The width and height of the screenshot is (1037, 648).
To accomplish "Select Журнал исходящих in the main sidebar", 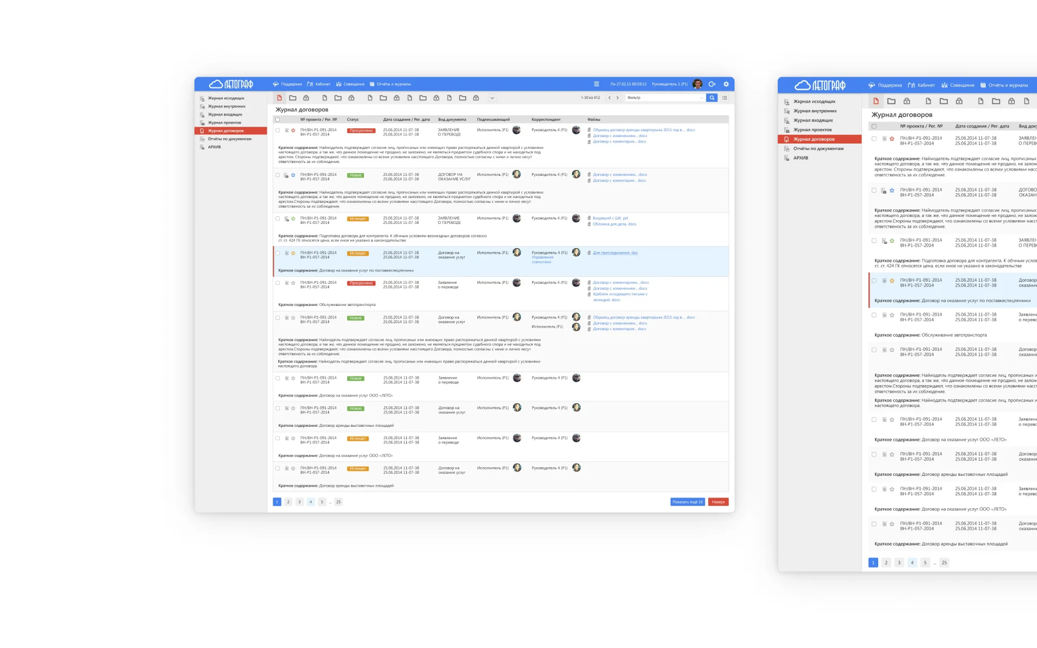I will click(226, 98).
